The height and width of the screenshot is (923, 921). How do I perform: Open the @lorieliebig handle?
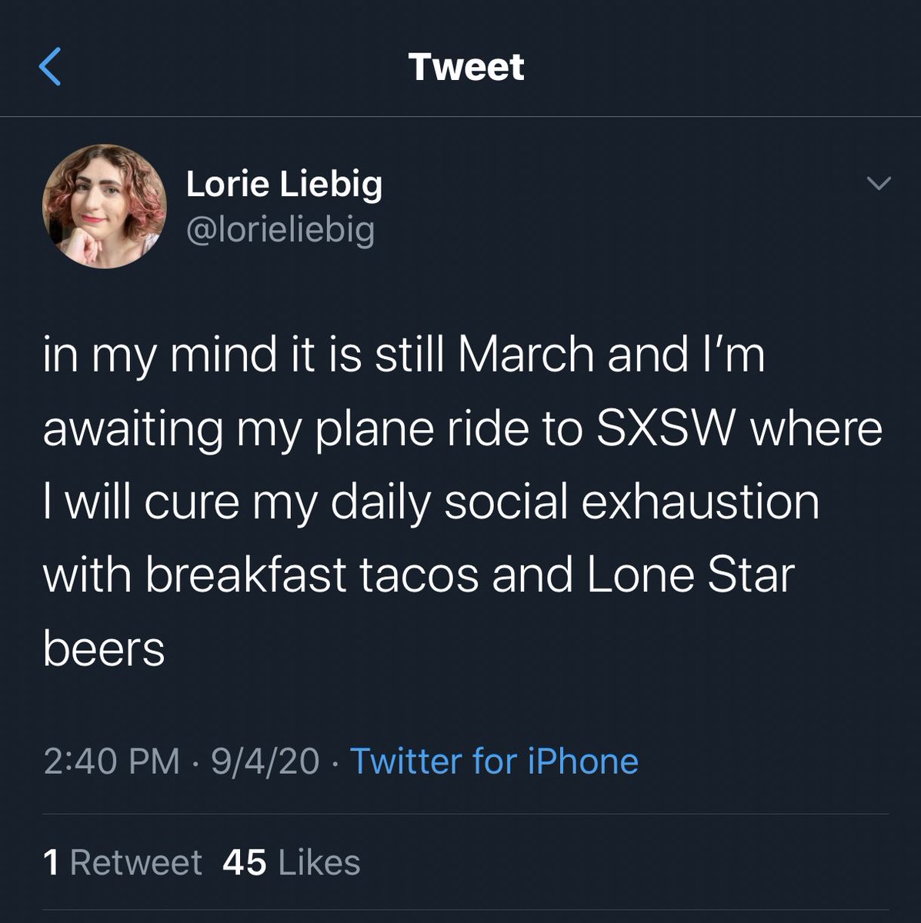click(x=280, y=229)
